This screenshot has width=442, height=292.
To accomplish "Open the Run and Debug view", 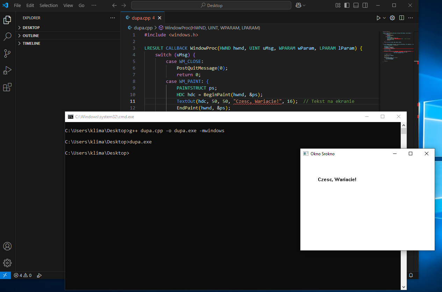I will point(7,70).
